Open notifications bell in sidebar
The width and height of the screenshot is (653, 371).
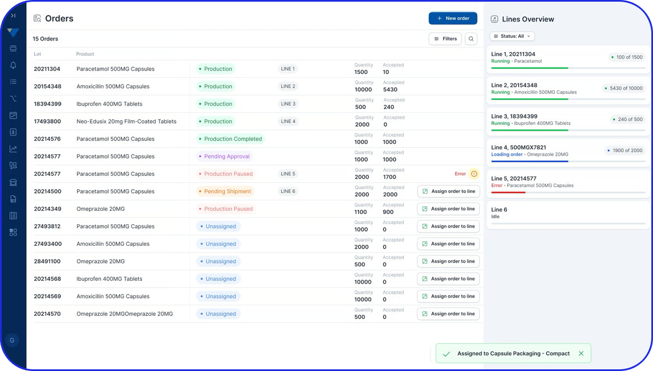(x=13, y=65)
